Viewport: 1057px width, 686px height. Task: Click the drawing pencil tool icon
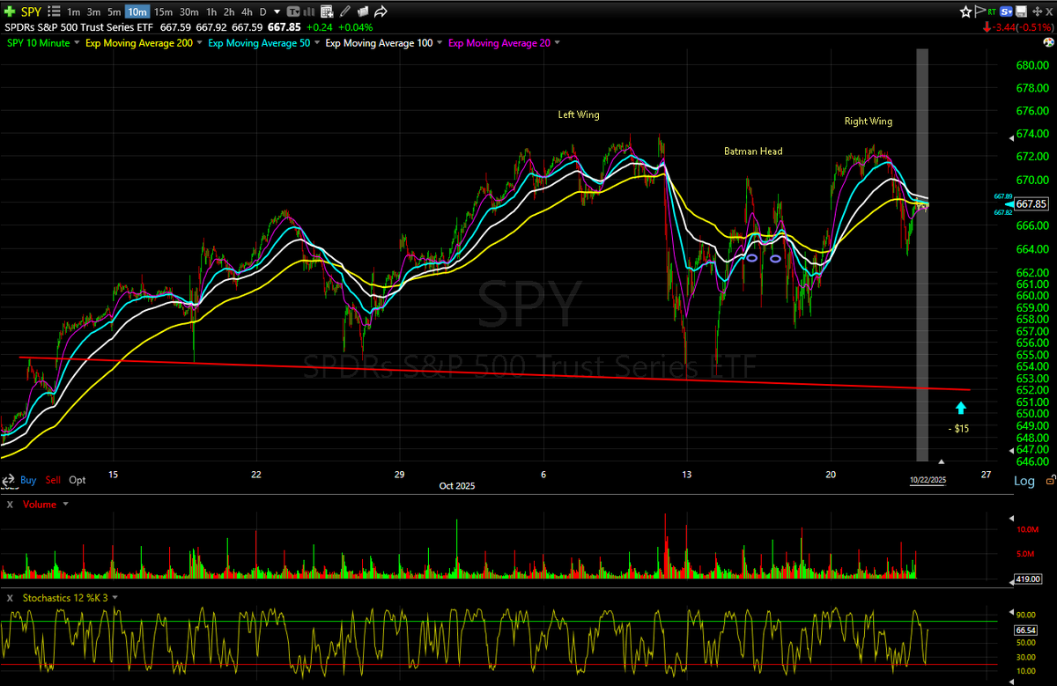345,11
